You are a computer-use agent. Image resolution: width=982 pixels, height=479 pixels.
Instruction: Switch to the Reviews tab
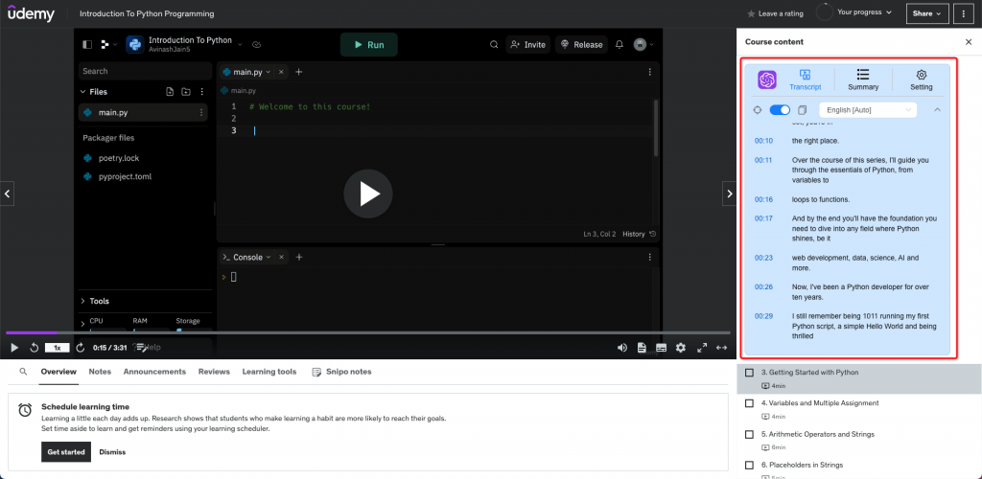pos(214,372)
